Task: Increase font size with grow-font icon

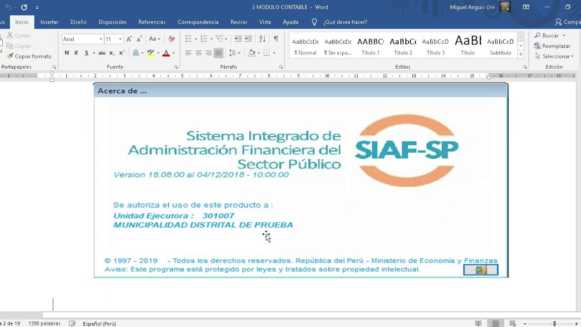Action: (129, 39)
